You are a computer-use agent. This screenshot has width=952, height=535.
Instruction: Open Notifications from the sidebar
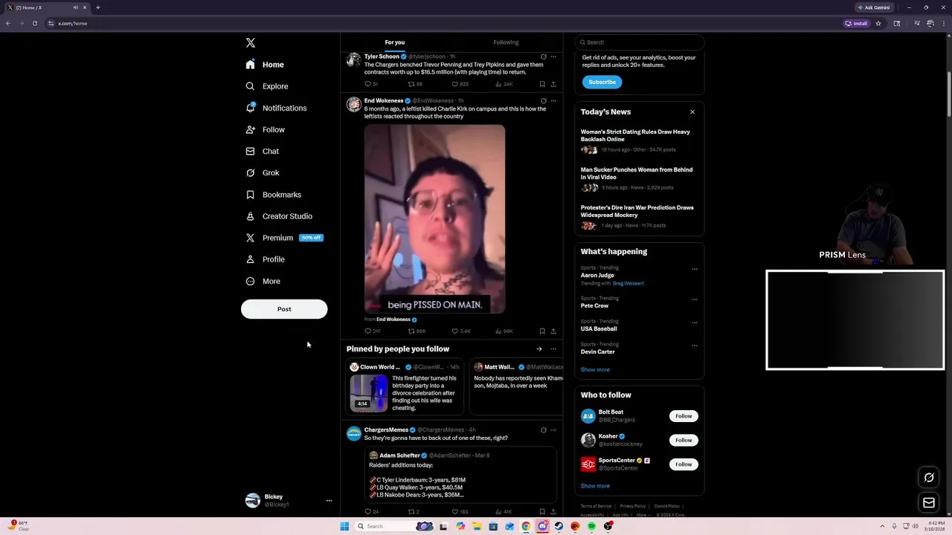coord(276,108)
